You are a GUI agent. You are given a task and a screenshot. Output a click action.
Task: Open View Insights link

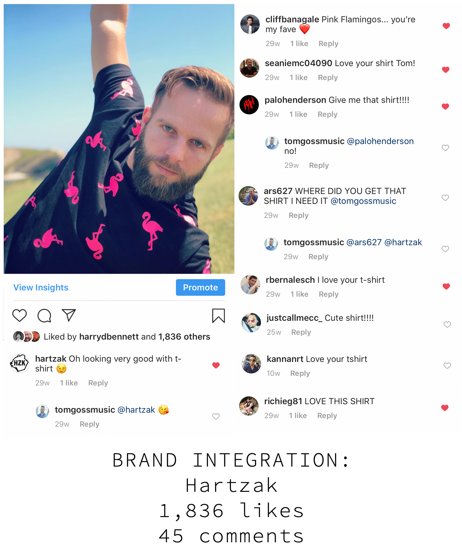(x=41, y=287)
